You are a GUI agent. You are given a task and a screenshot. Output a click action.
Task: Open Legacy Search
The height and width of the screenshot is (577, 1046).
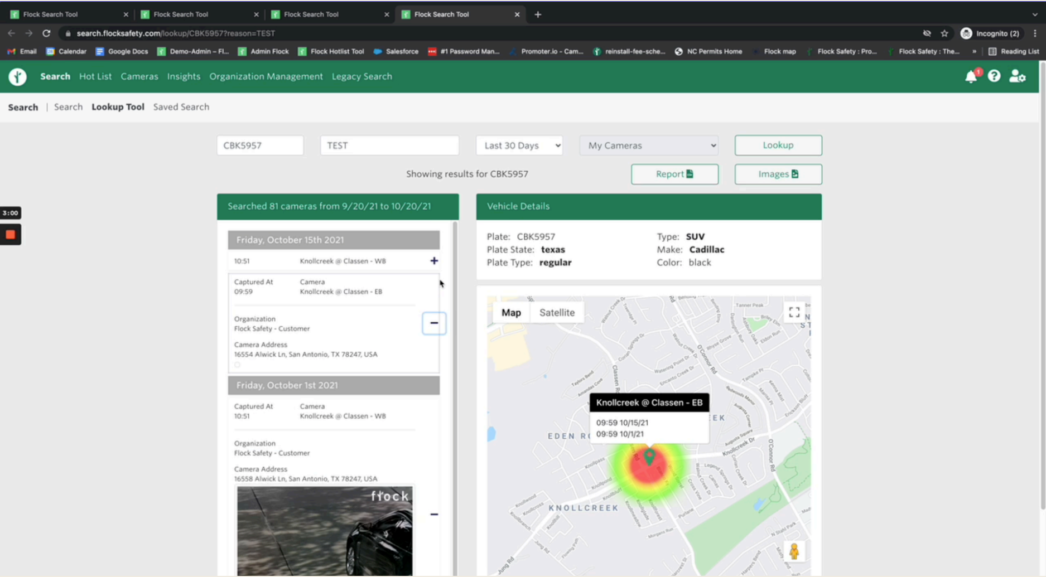pos(362,76)
